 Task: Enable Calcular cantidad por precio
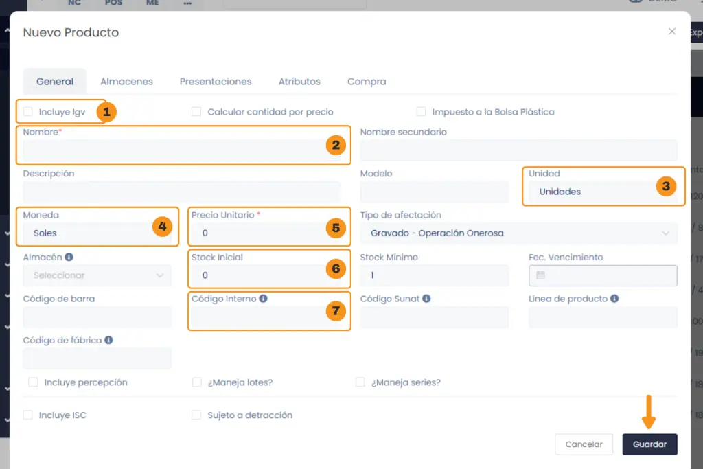tap(196, 112)
